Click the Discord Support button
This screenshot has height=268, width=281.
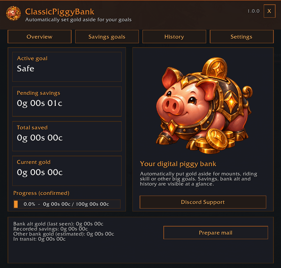point(203,202)
